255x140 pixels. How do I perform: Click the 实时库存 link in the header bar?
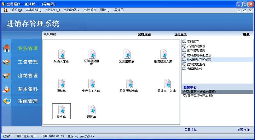pos(144,34)
